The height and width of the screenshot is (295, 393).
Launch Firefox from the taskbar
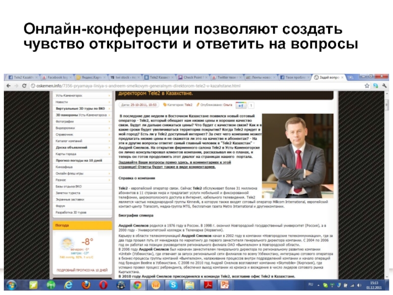point(86,285)
